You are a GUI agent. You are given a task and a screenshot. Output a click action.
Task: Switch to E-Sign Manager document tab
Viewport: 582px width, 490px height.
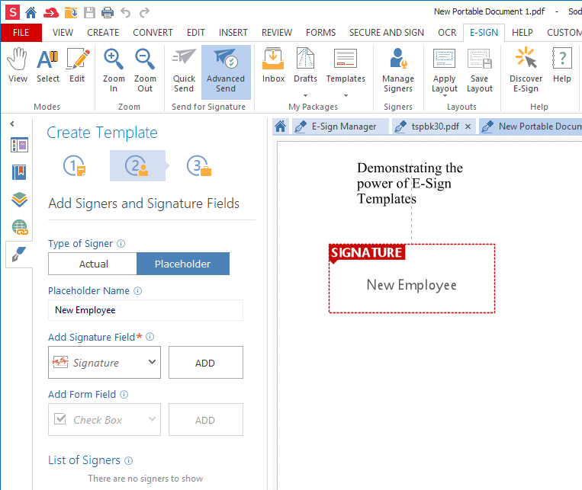[x=340, y=127]
